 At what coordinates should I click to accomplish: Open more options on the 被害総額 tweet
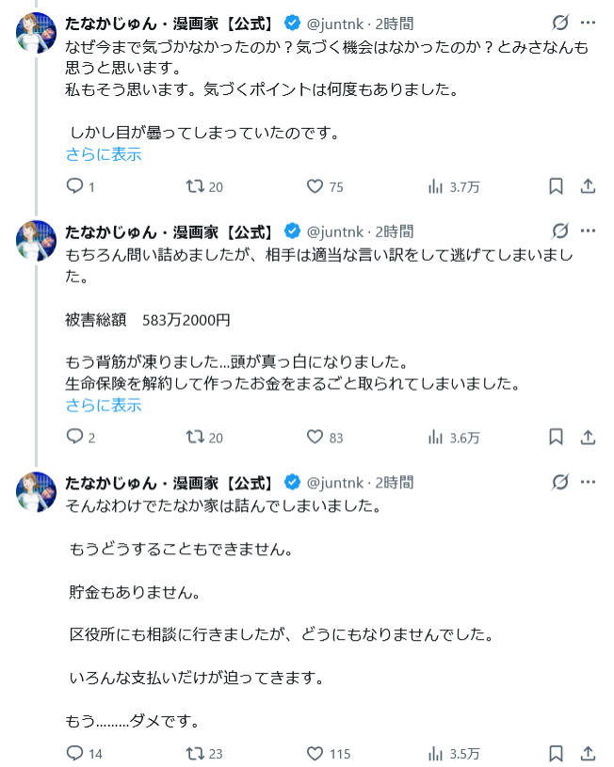(588, 231)
